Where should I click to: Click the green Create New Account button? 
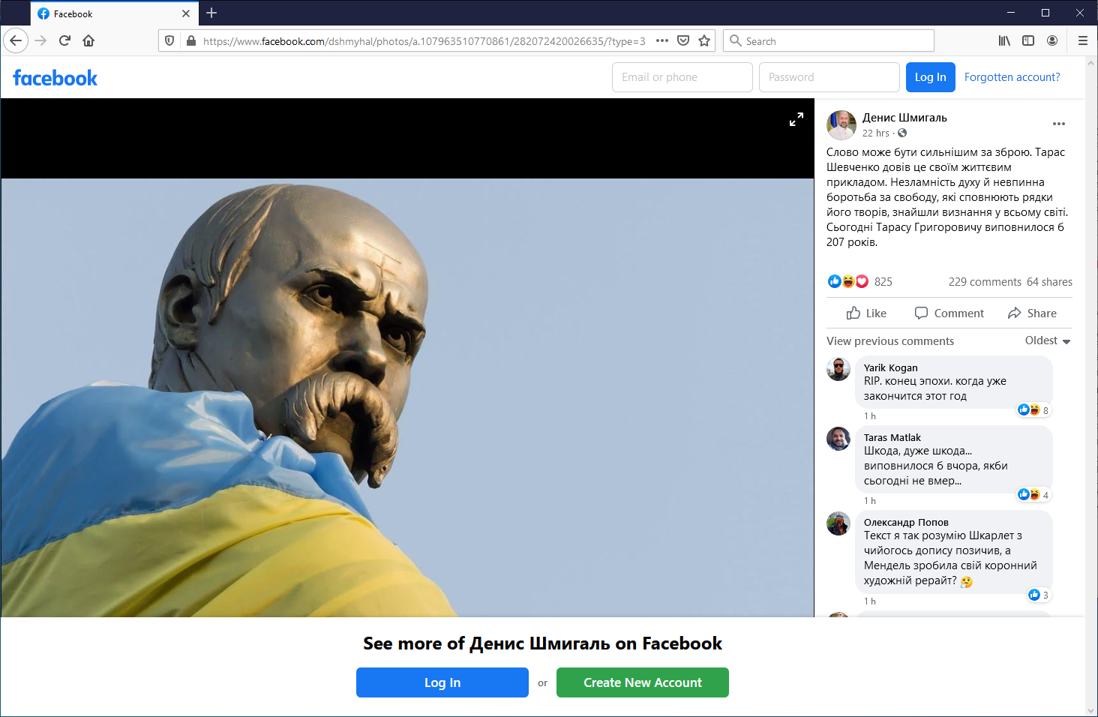pyautogui.click(x=642, y=682)
